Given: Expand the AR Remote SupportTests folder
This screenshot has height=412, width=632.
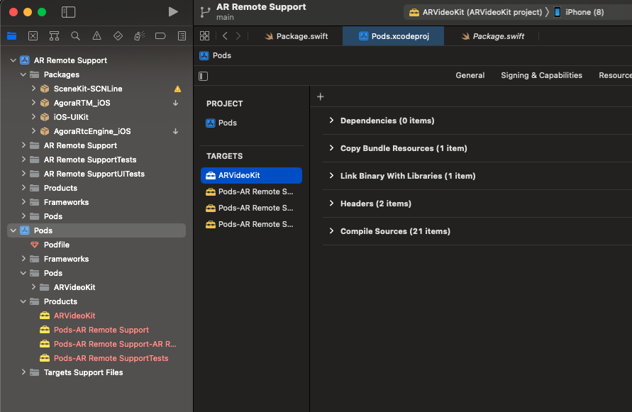Looking at the screenshot, I should point(23,160).
